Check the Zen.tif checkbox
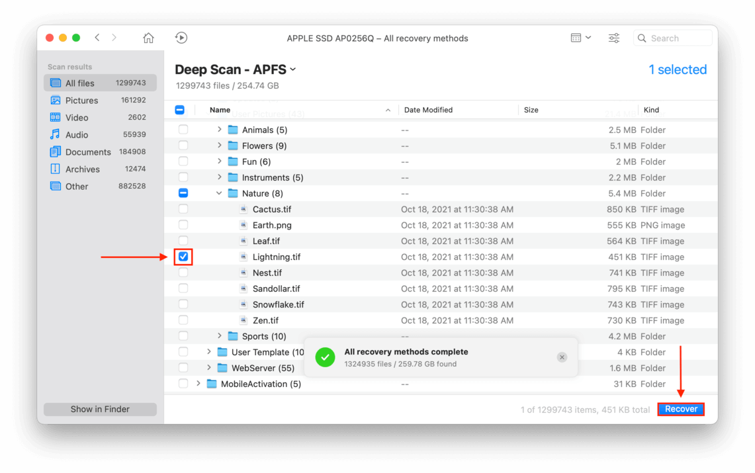 point(183,320)
